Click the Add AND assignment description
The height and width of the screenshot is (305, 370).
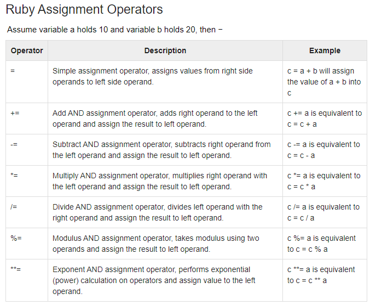tap(155, 118)
